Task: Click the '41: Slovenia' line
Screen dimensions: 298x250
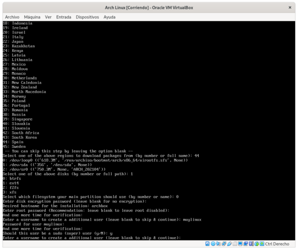Action: click(16, 128)
